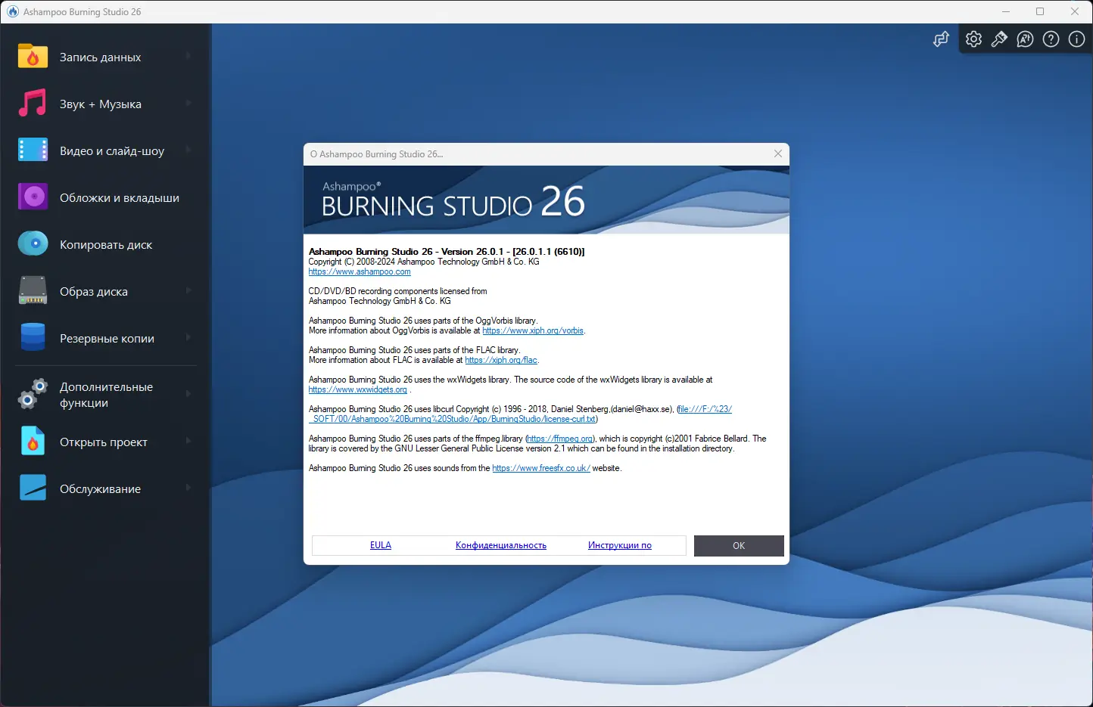Select the Копировать диск menu item
Viewport: 1093px width, 707px height.
click(x=105, y=245)
